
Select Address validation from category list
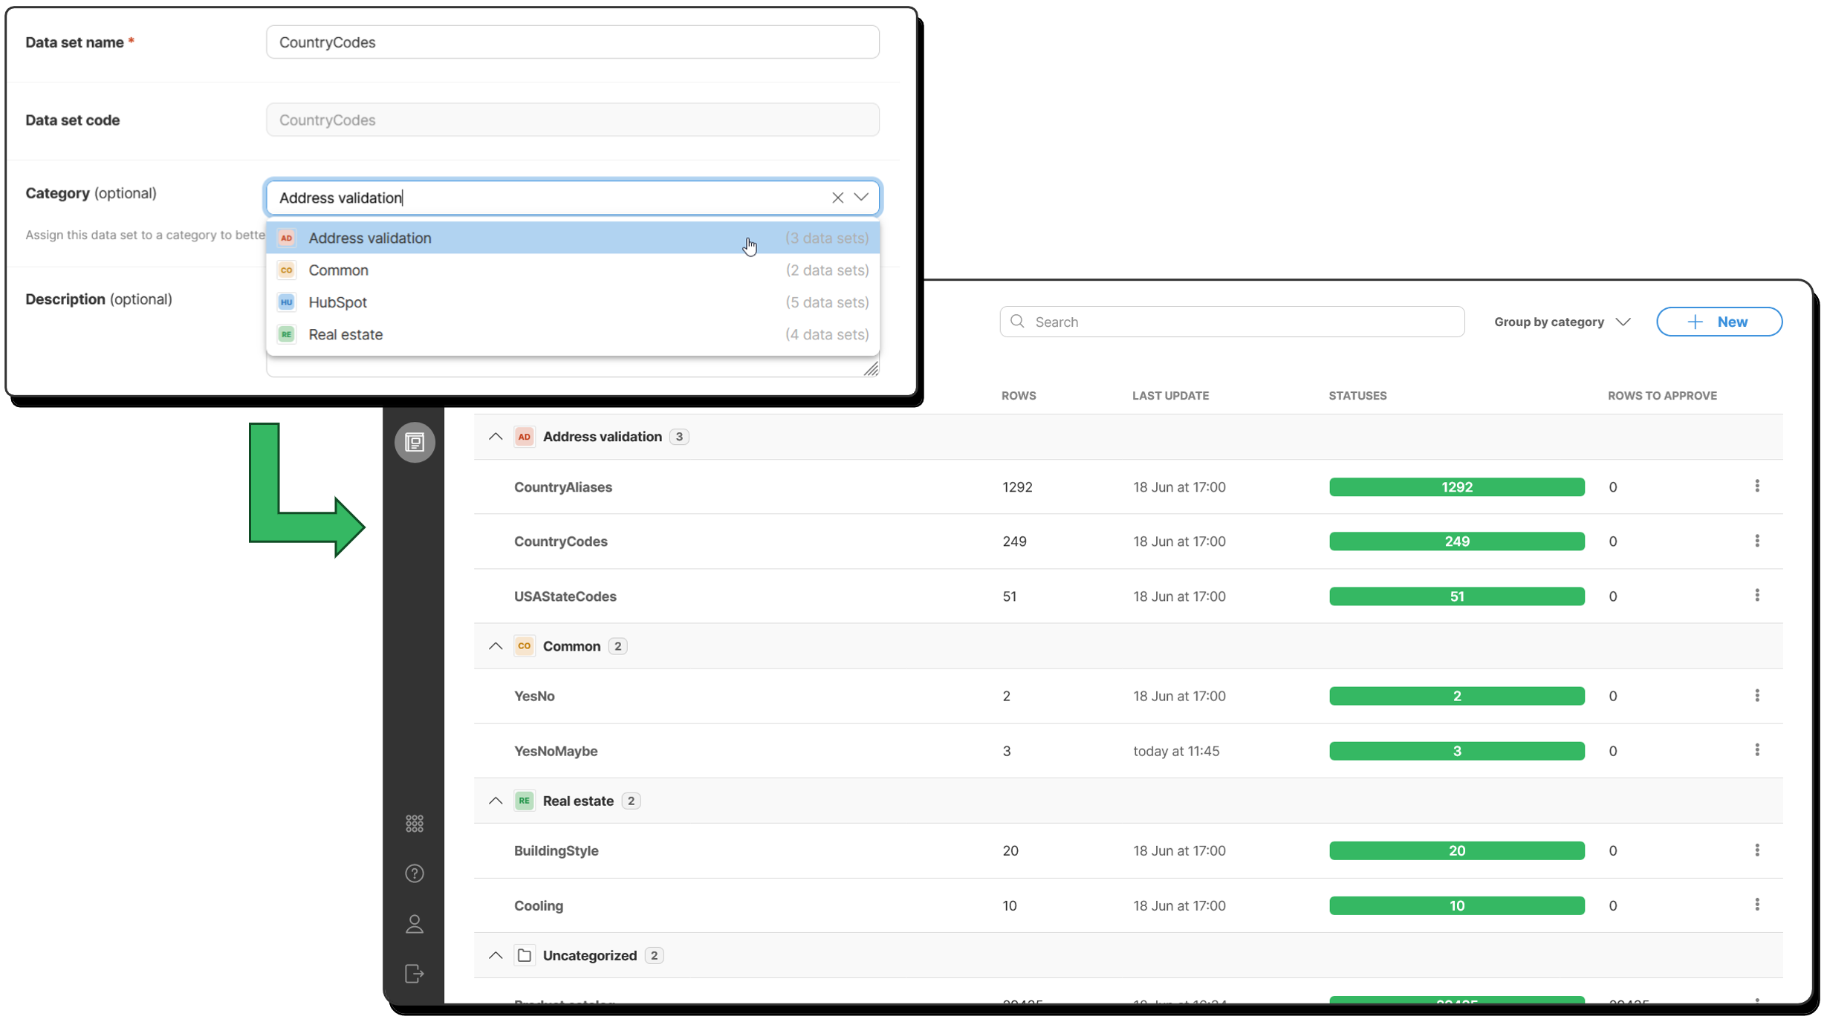[x=573, y=238]
